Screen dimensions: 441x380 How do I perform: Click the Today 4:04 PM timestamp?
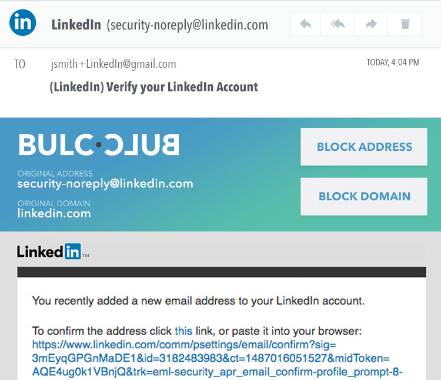[x=393, y=62]
